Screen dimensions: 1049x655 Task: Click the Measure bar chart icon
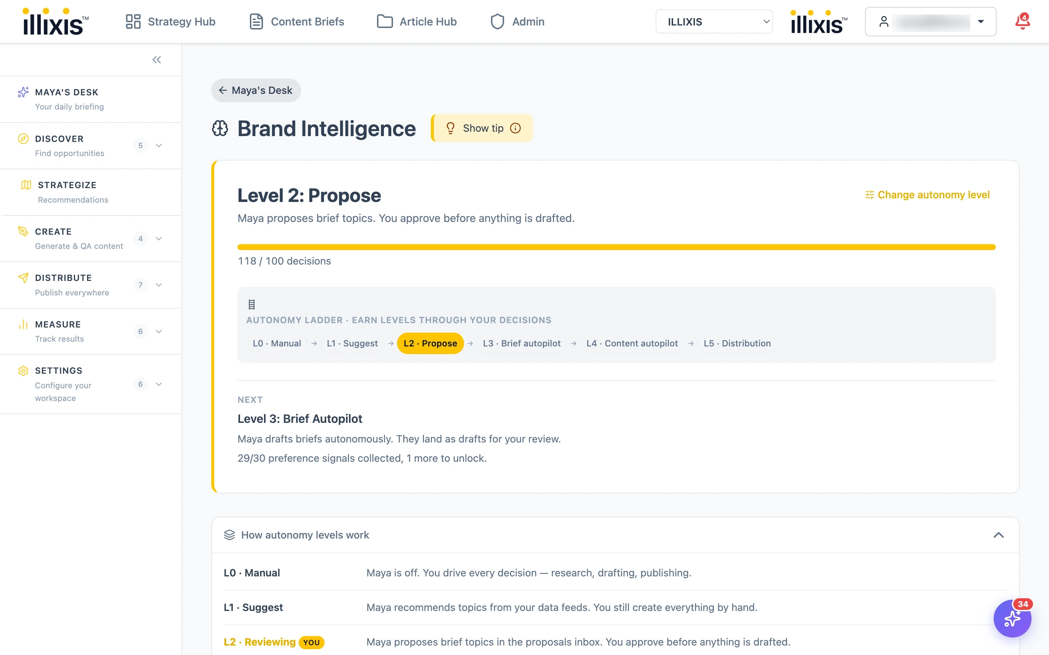tap(23, 324)
